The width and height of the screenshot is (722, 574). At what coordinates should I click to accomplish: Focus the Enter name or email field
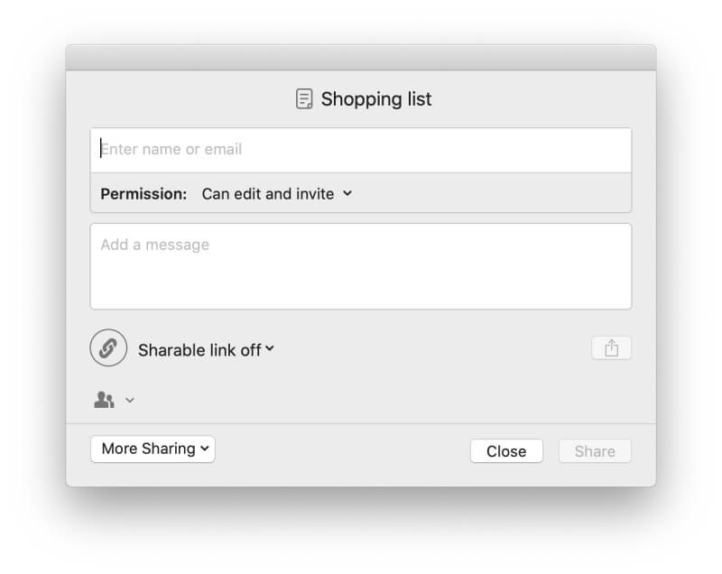(x=360, y=150)
